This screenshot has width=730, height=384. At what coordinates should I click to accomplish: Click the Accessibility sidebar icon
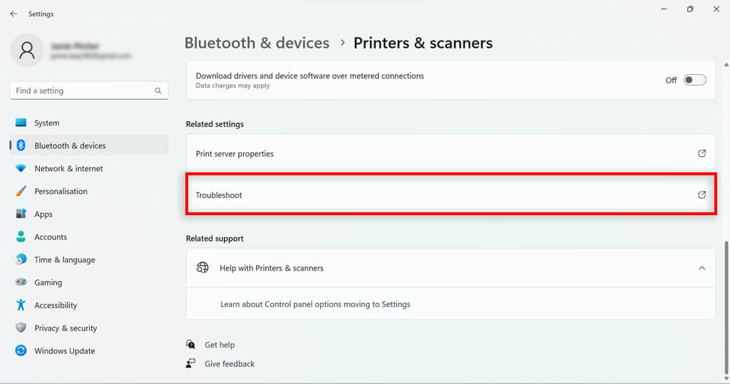pos(21,305)
